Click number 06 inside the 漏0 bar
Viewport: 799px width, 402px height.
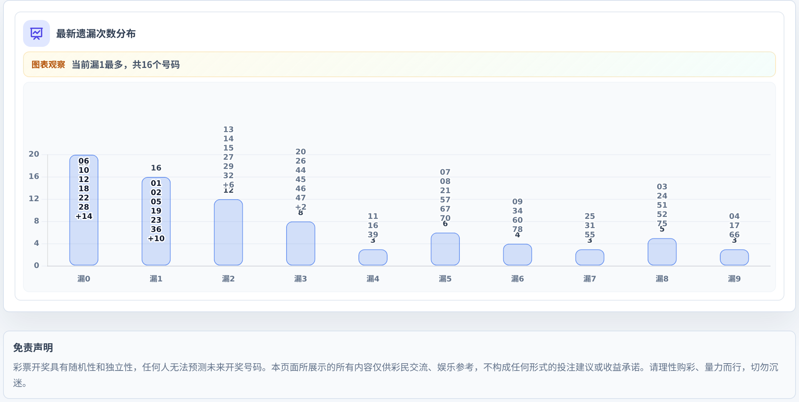pos(84,161)
